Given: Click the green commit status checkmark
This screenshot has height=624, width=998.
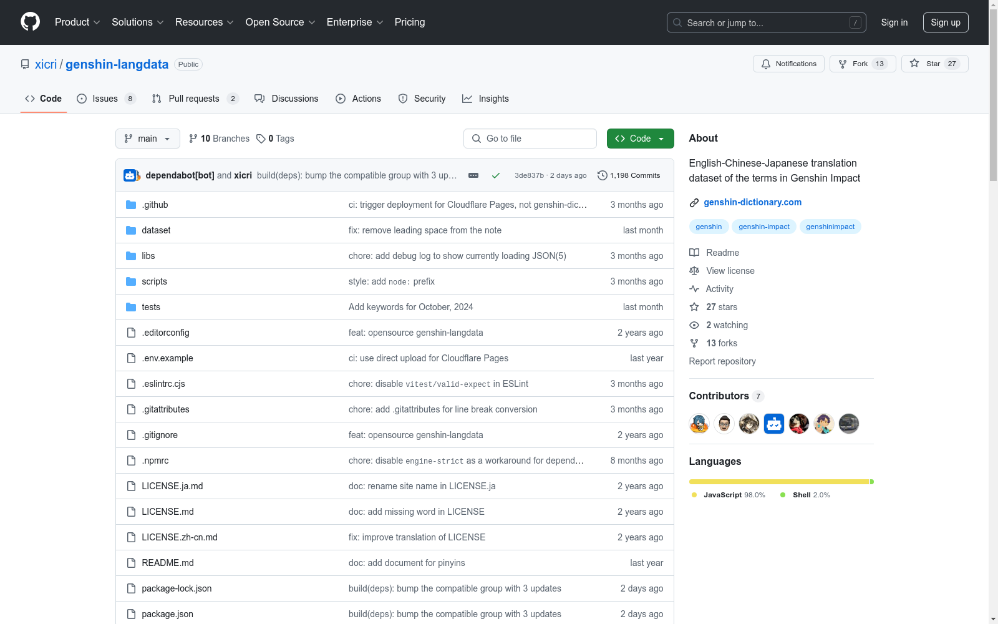Looking at the screenshot, I should pos(496,175).
